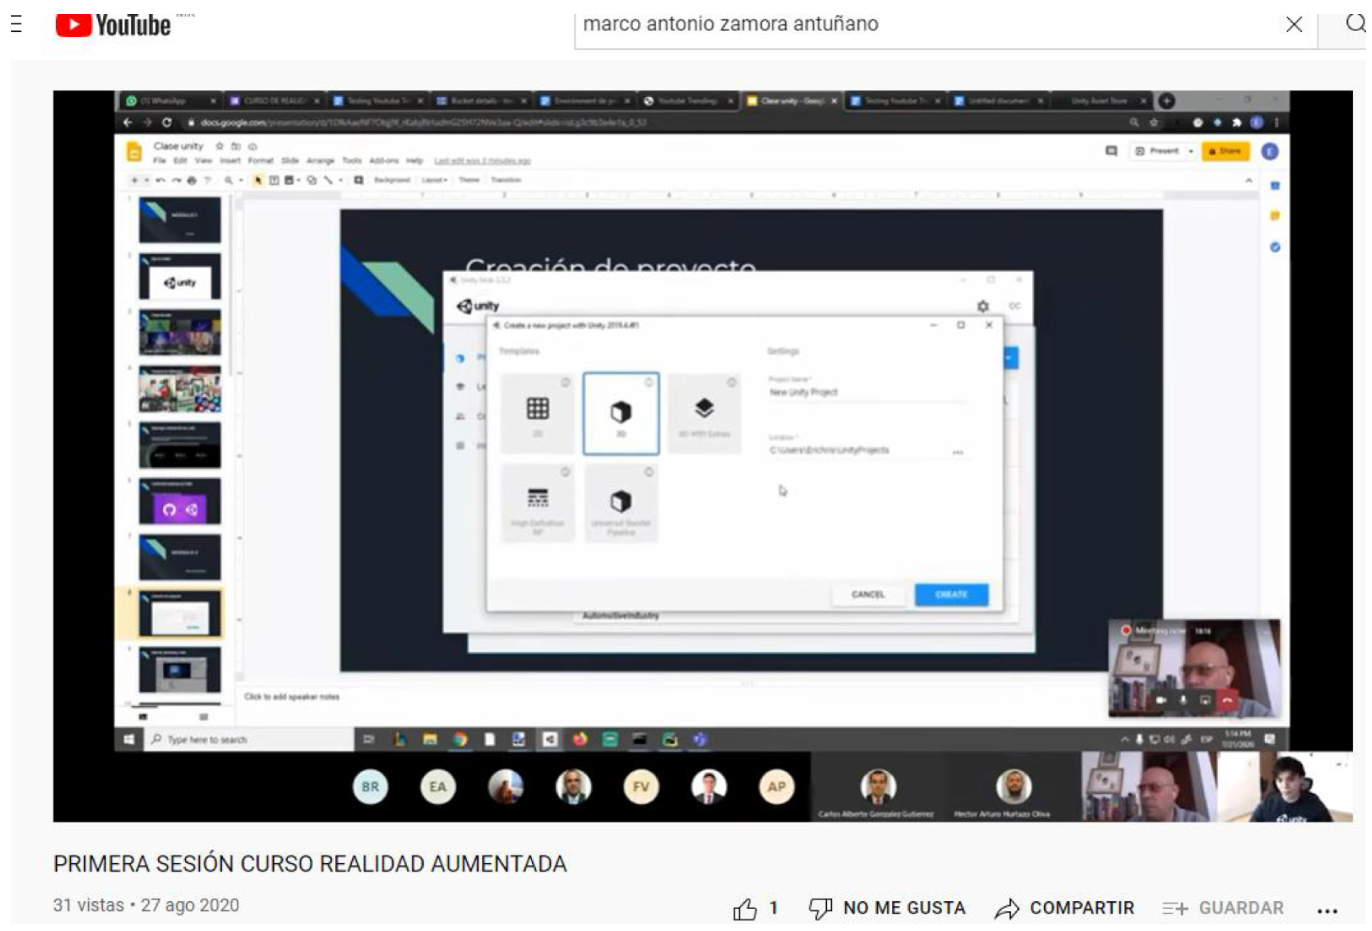1372x931 pixels.
Task: Click the yellow Share button
Action: (x=1225, y=152)
